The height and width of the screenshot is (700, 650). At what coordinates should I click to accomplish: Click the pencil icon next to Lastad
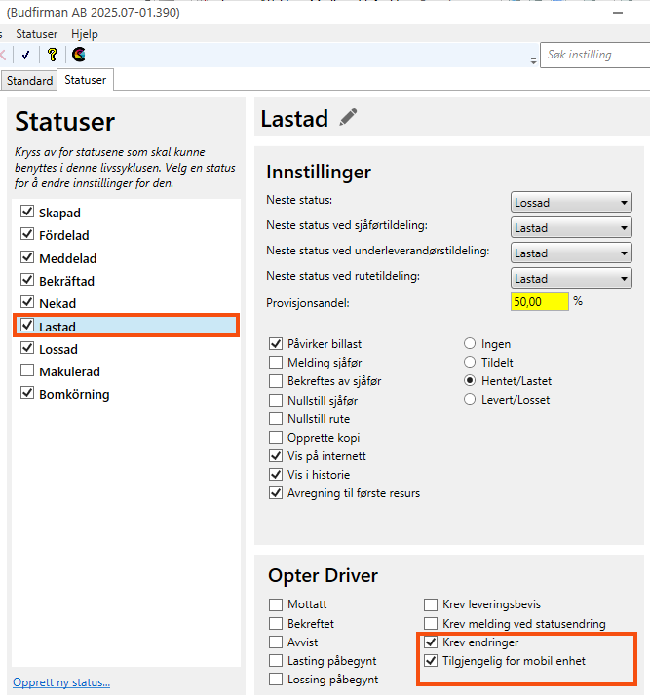click(x=348, y=118)
